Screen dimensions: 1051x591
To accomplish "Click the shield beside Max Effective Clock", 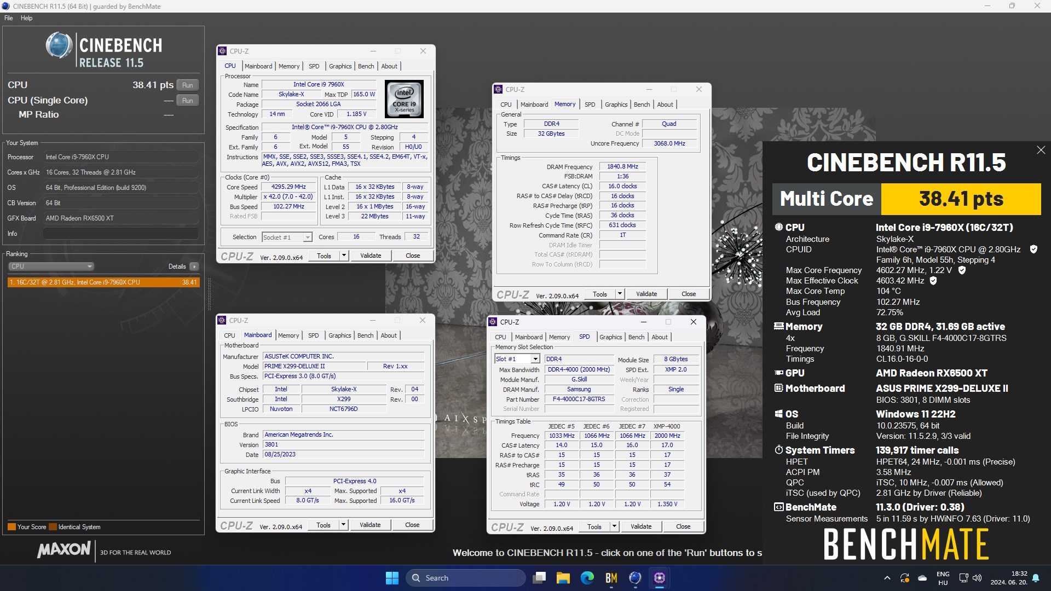I will pos(933,281).
